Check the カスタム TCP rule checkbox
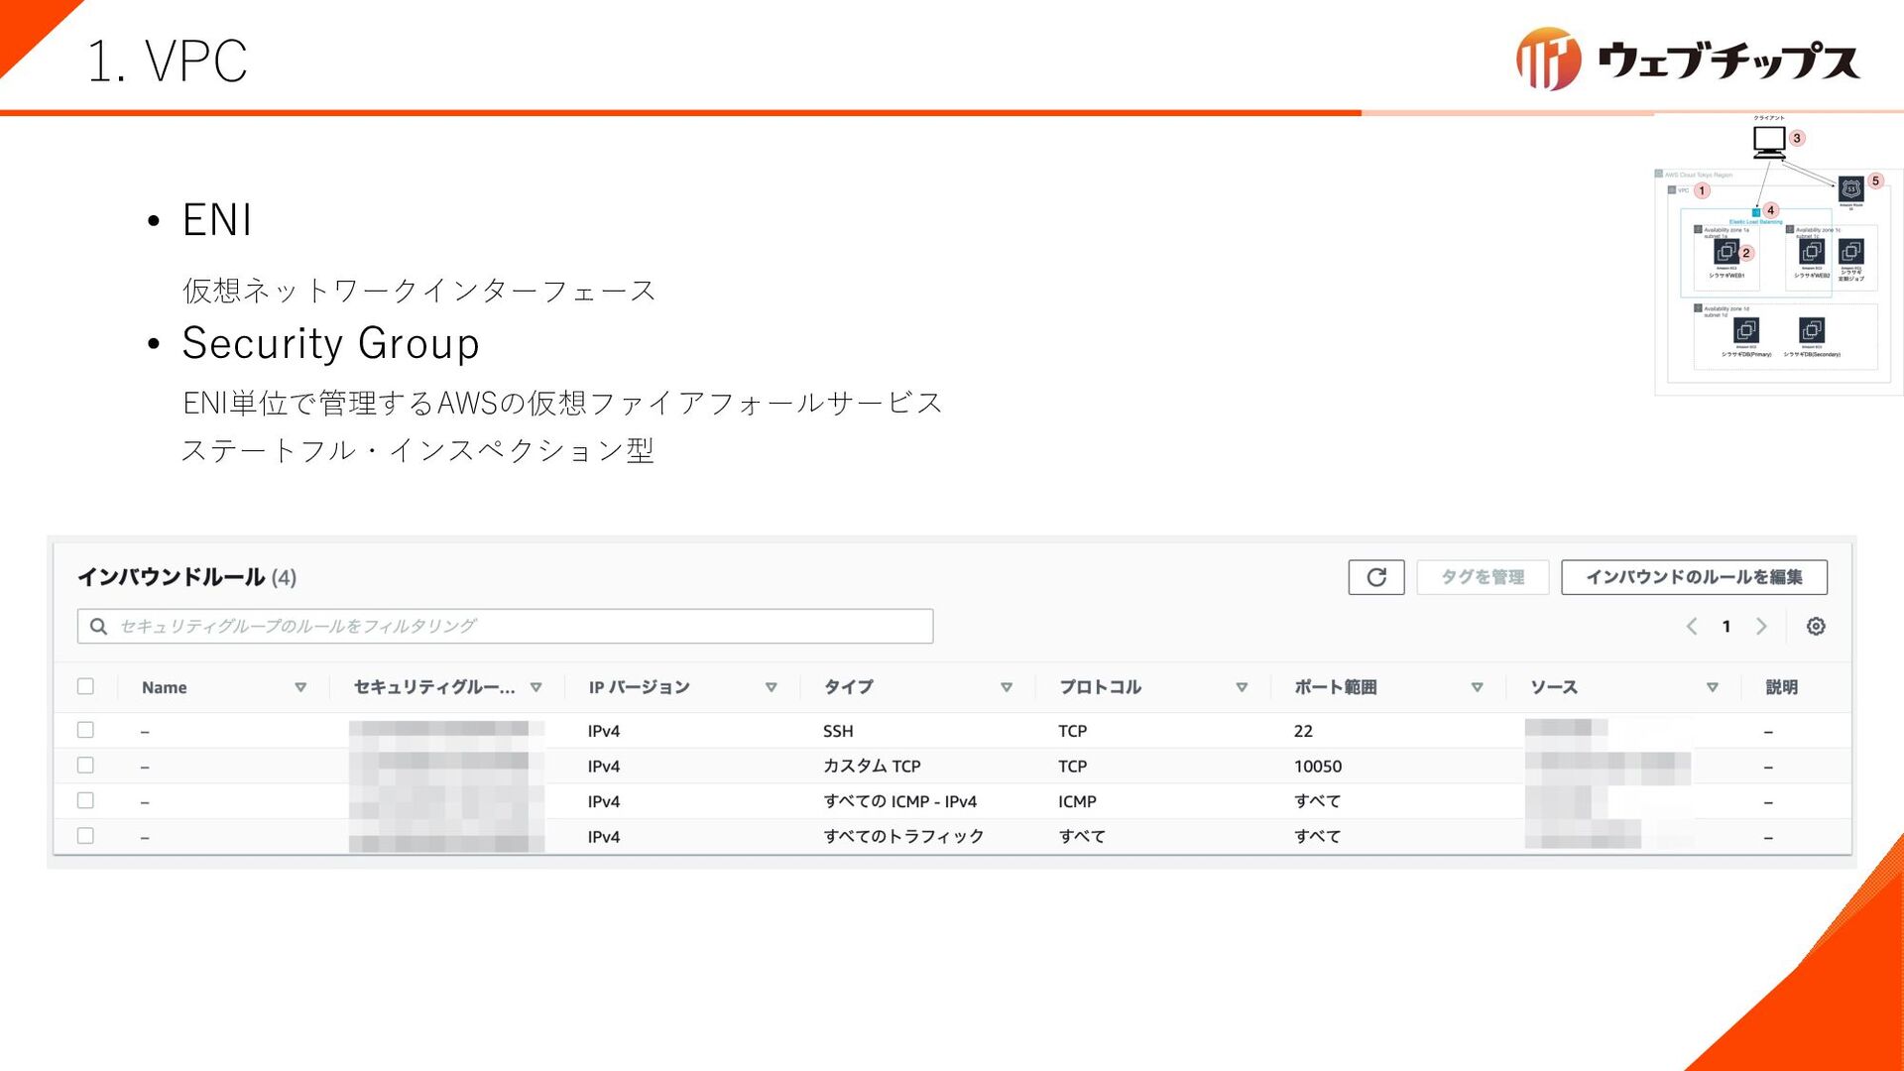The width and height of the screenshot is (1904, 1071). 85,766
